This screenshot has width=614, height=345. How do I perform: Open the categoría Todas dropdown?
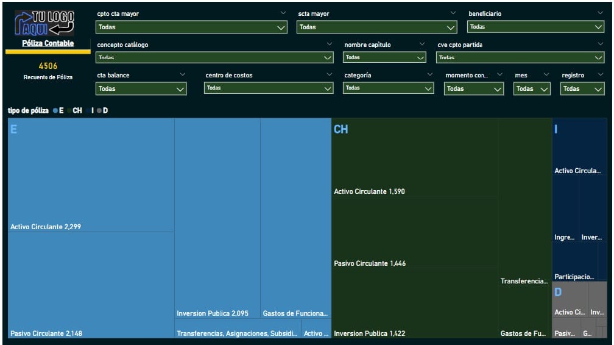388,88
